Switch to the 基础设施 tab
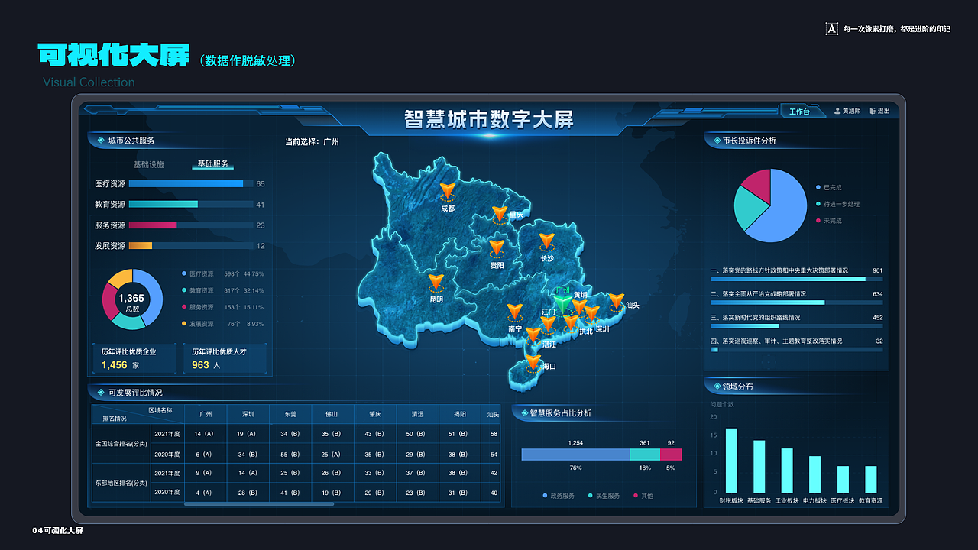The image size is (978, 550). (149, 164)
